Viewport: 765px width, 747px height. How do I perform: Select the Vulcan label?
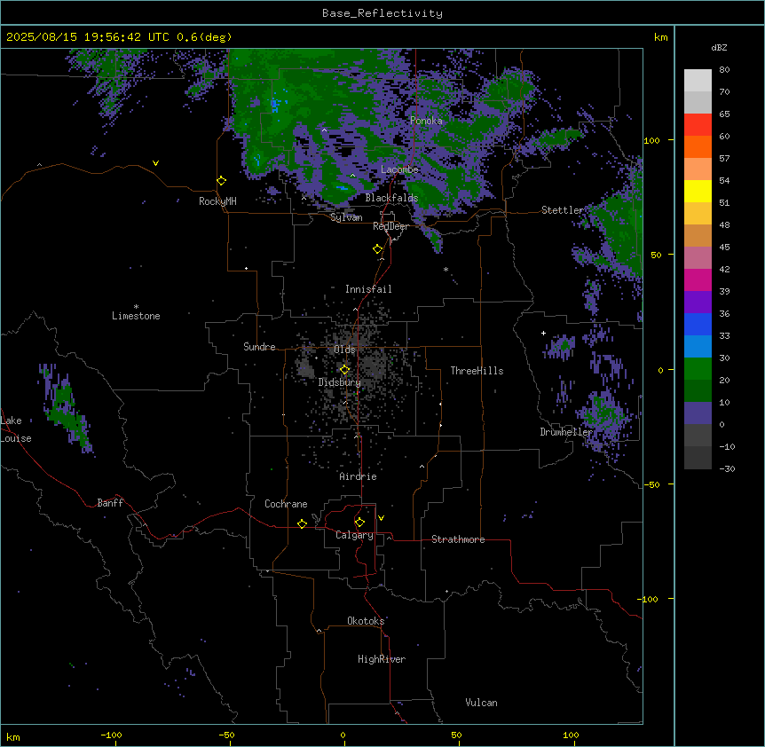click(x=482, y=703)
